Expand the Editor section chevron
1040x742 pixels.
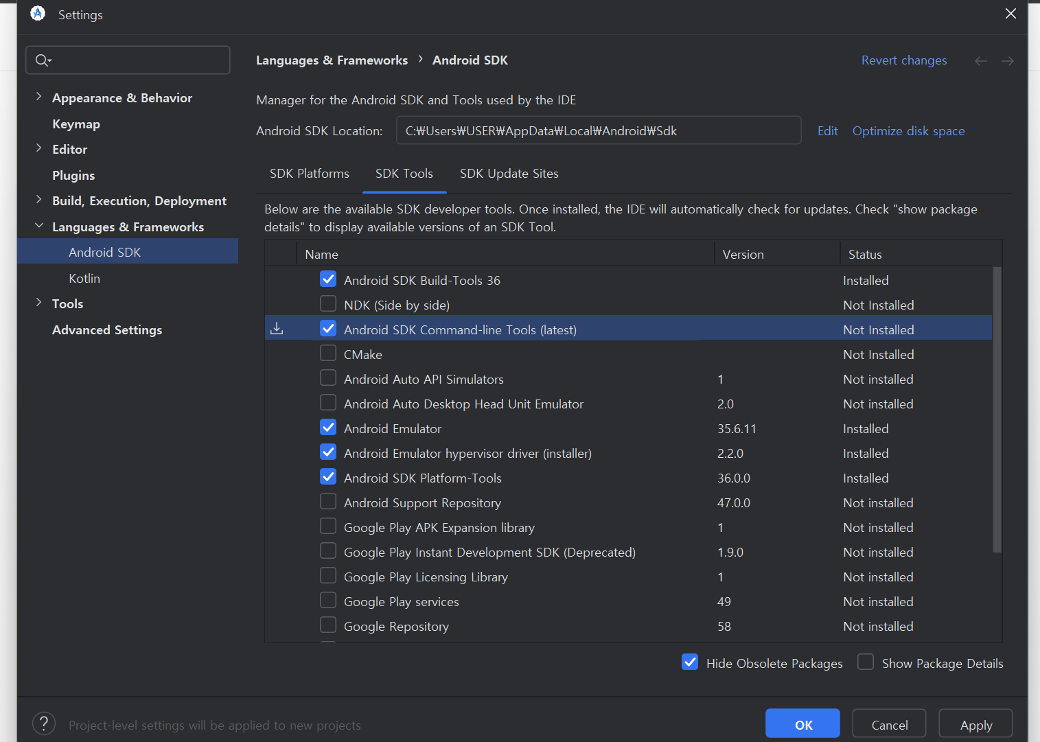(39, 148)
